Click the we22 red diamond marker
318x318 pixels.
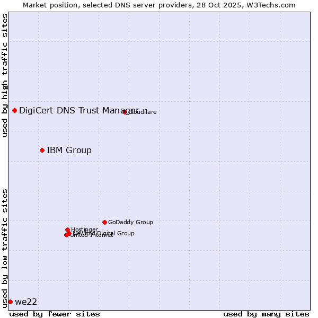10,302
